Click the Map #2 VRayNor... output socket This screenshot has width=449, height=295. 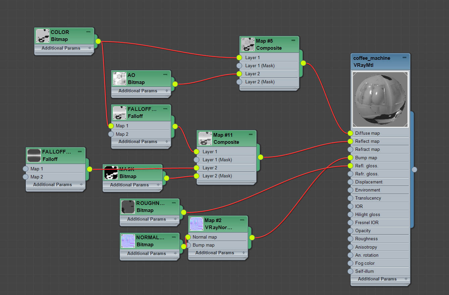pos(252,238)
